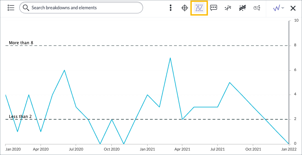Expand the line chart type dropdown
Viewport: 302px width, 155px height.
pos(278,8)
